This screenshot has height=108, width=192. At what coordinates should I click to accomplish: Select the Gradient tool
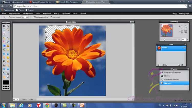[x=4, y=46]
